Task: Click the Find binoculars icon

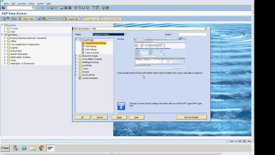Action: pos(66,8)
